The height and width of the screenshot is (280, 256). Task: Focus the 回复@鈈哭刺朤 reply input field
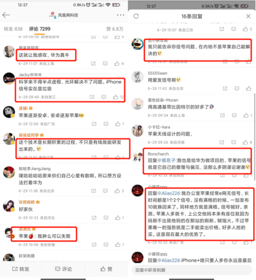(192, 270)
